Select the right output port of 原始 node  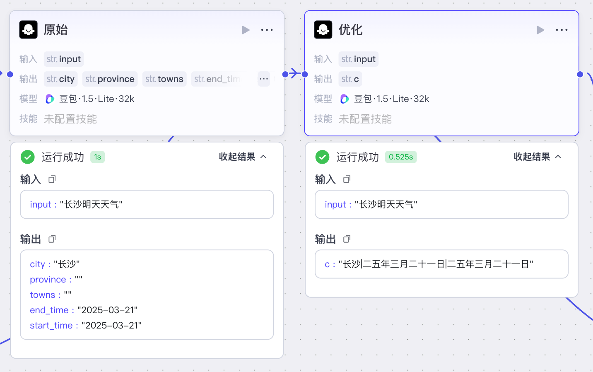(x=285, y=75)
